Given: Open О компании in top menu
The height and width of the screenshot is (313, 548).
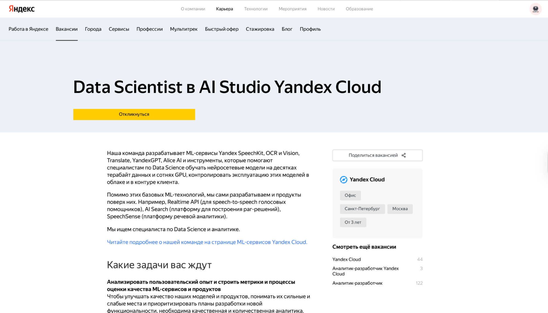Looking at the screenshot, I should [x=193, y=9].
